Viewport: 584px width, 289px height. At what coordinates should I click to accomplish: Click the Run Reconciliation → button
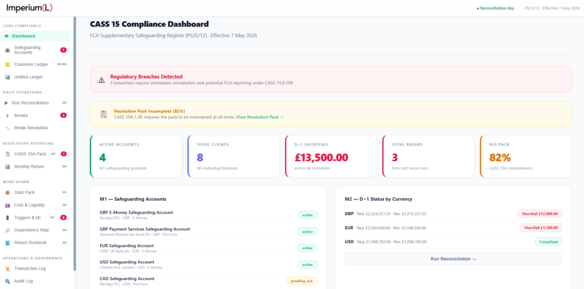click(x=453, y=259)
